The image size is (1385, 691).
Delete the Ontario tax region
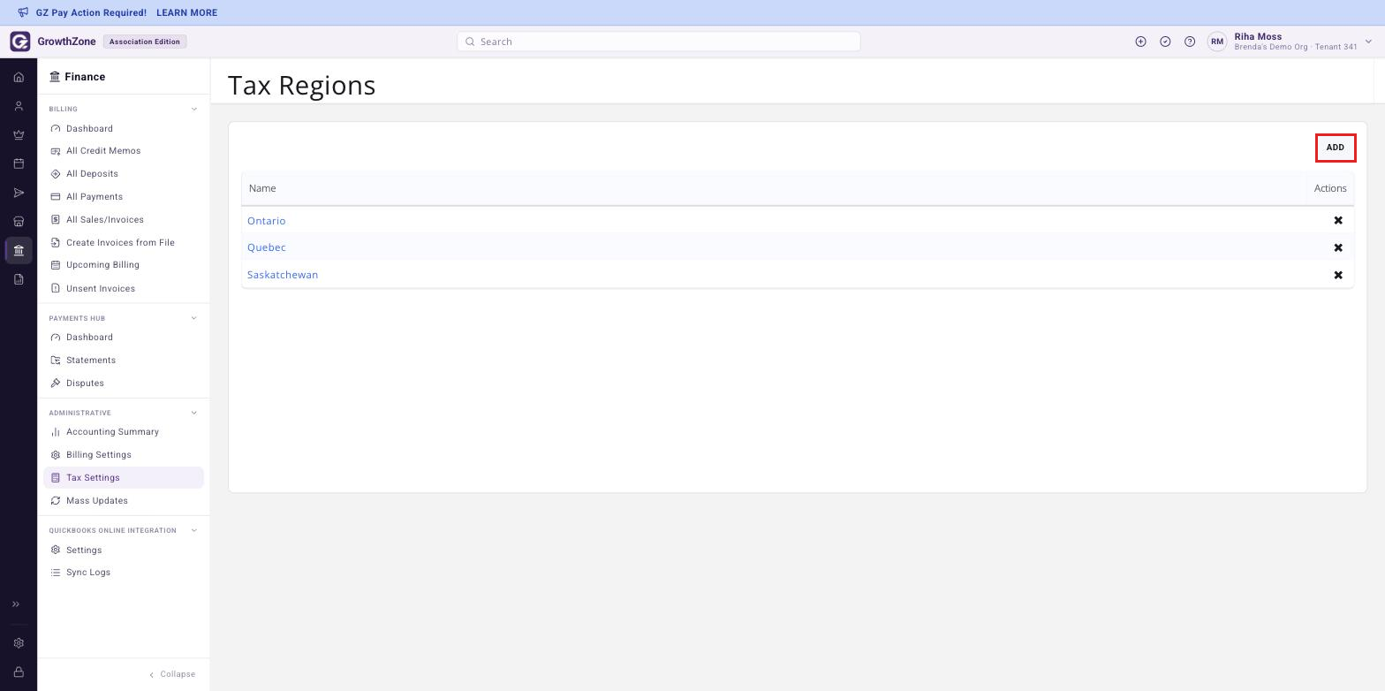[x=1338, y=220]
